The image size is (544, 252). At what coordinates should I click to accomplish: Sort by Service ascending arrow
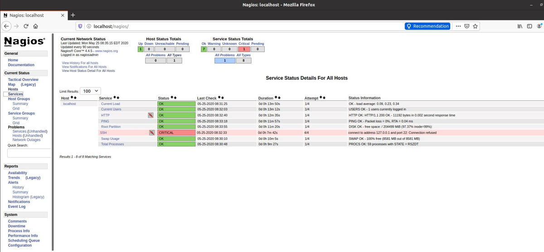[x=115, y=98]
